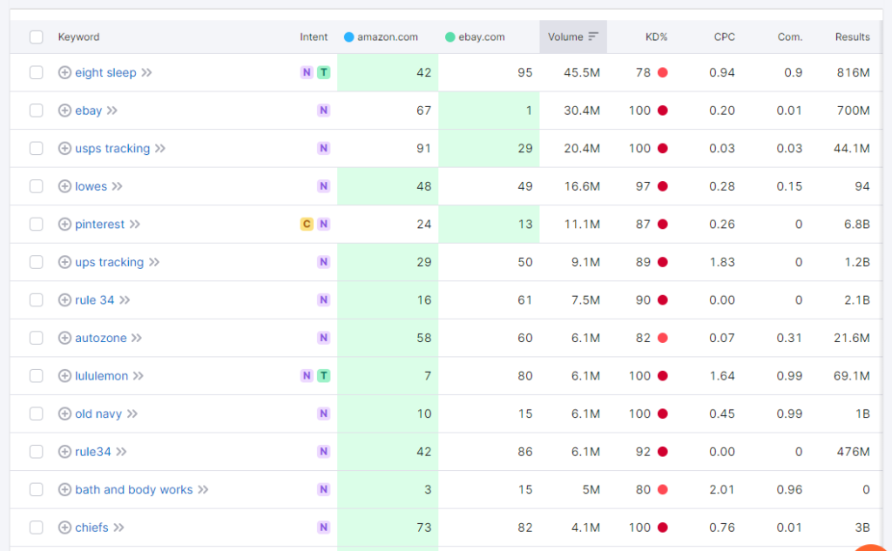
Task: Click the red KD dot for eight sleep
Action: (x=663, y=73)
